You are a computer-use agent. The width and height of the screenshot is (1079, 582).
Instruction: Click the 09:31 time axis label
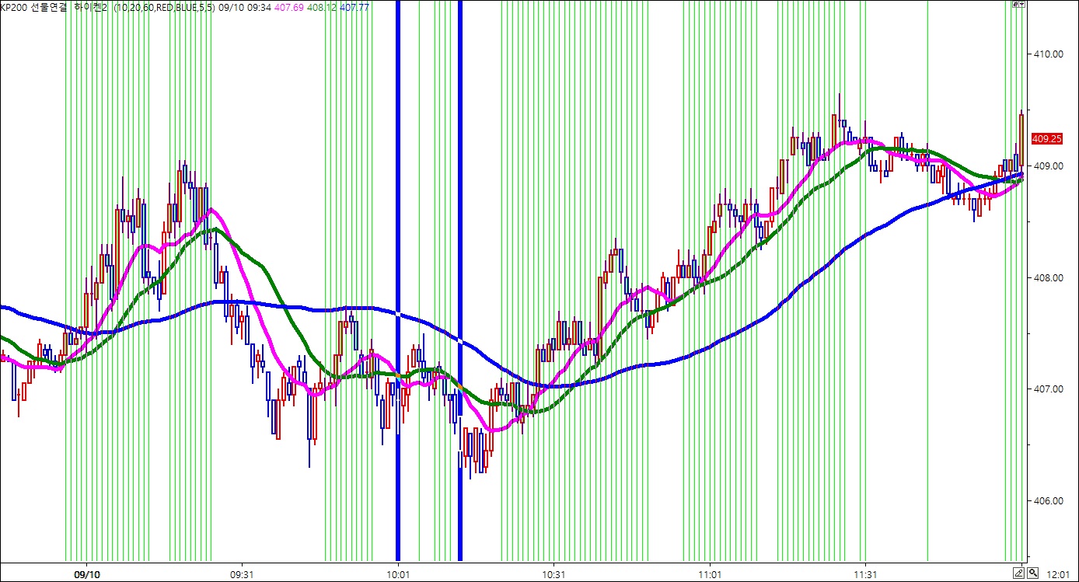[242, 575]
